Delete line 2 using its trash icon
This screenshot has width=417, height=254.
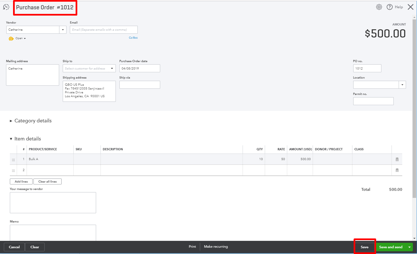[x=397, y=170]
